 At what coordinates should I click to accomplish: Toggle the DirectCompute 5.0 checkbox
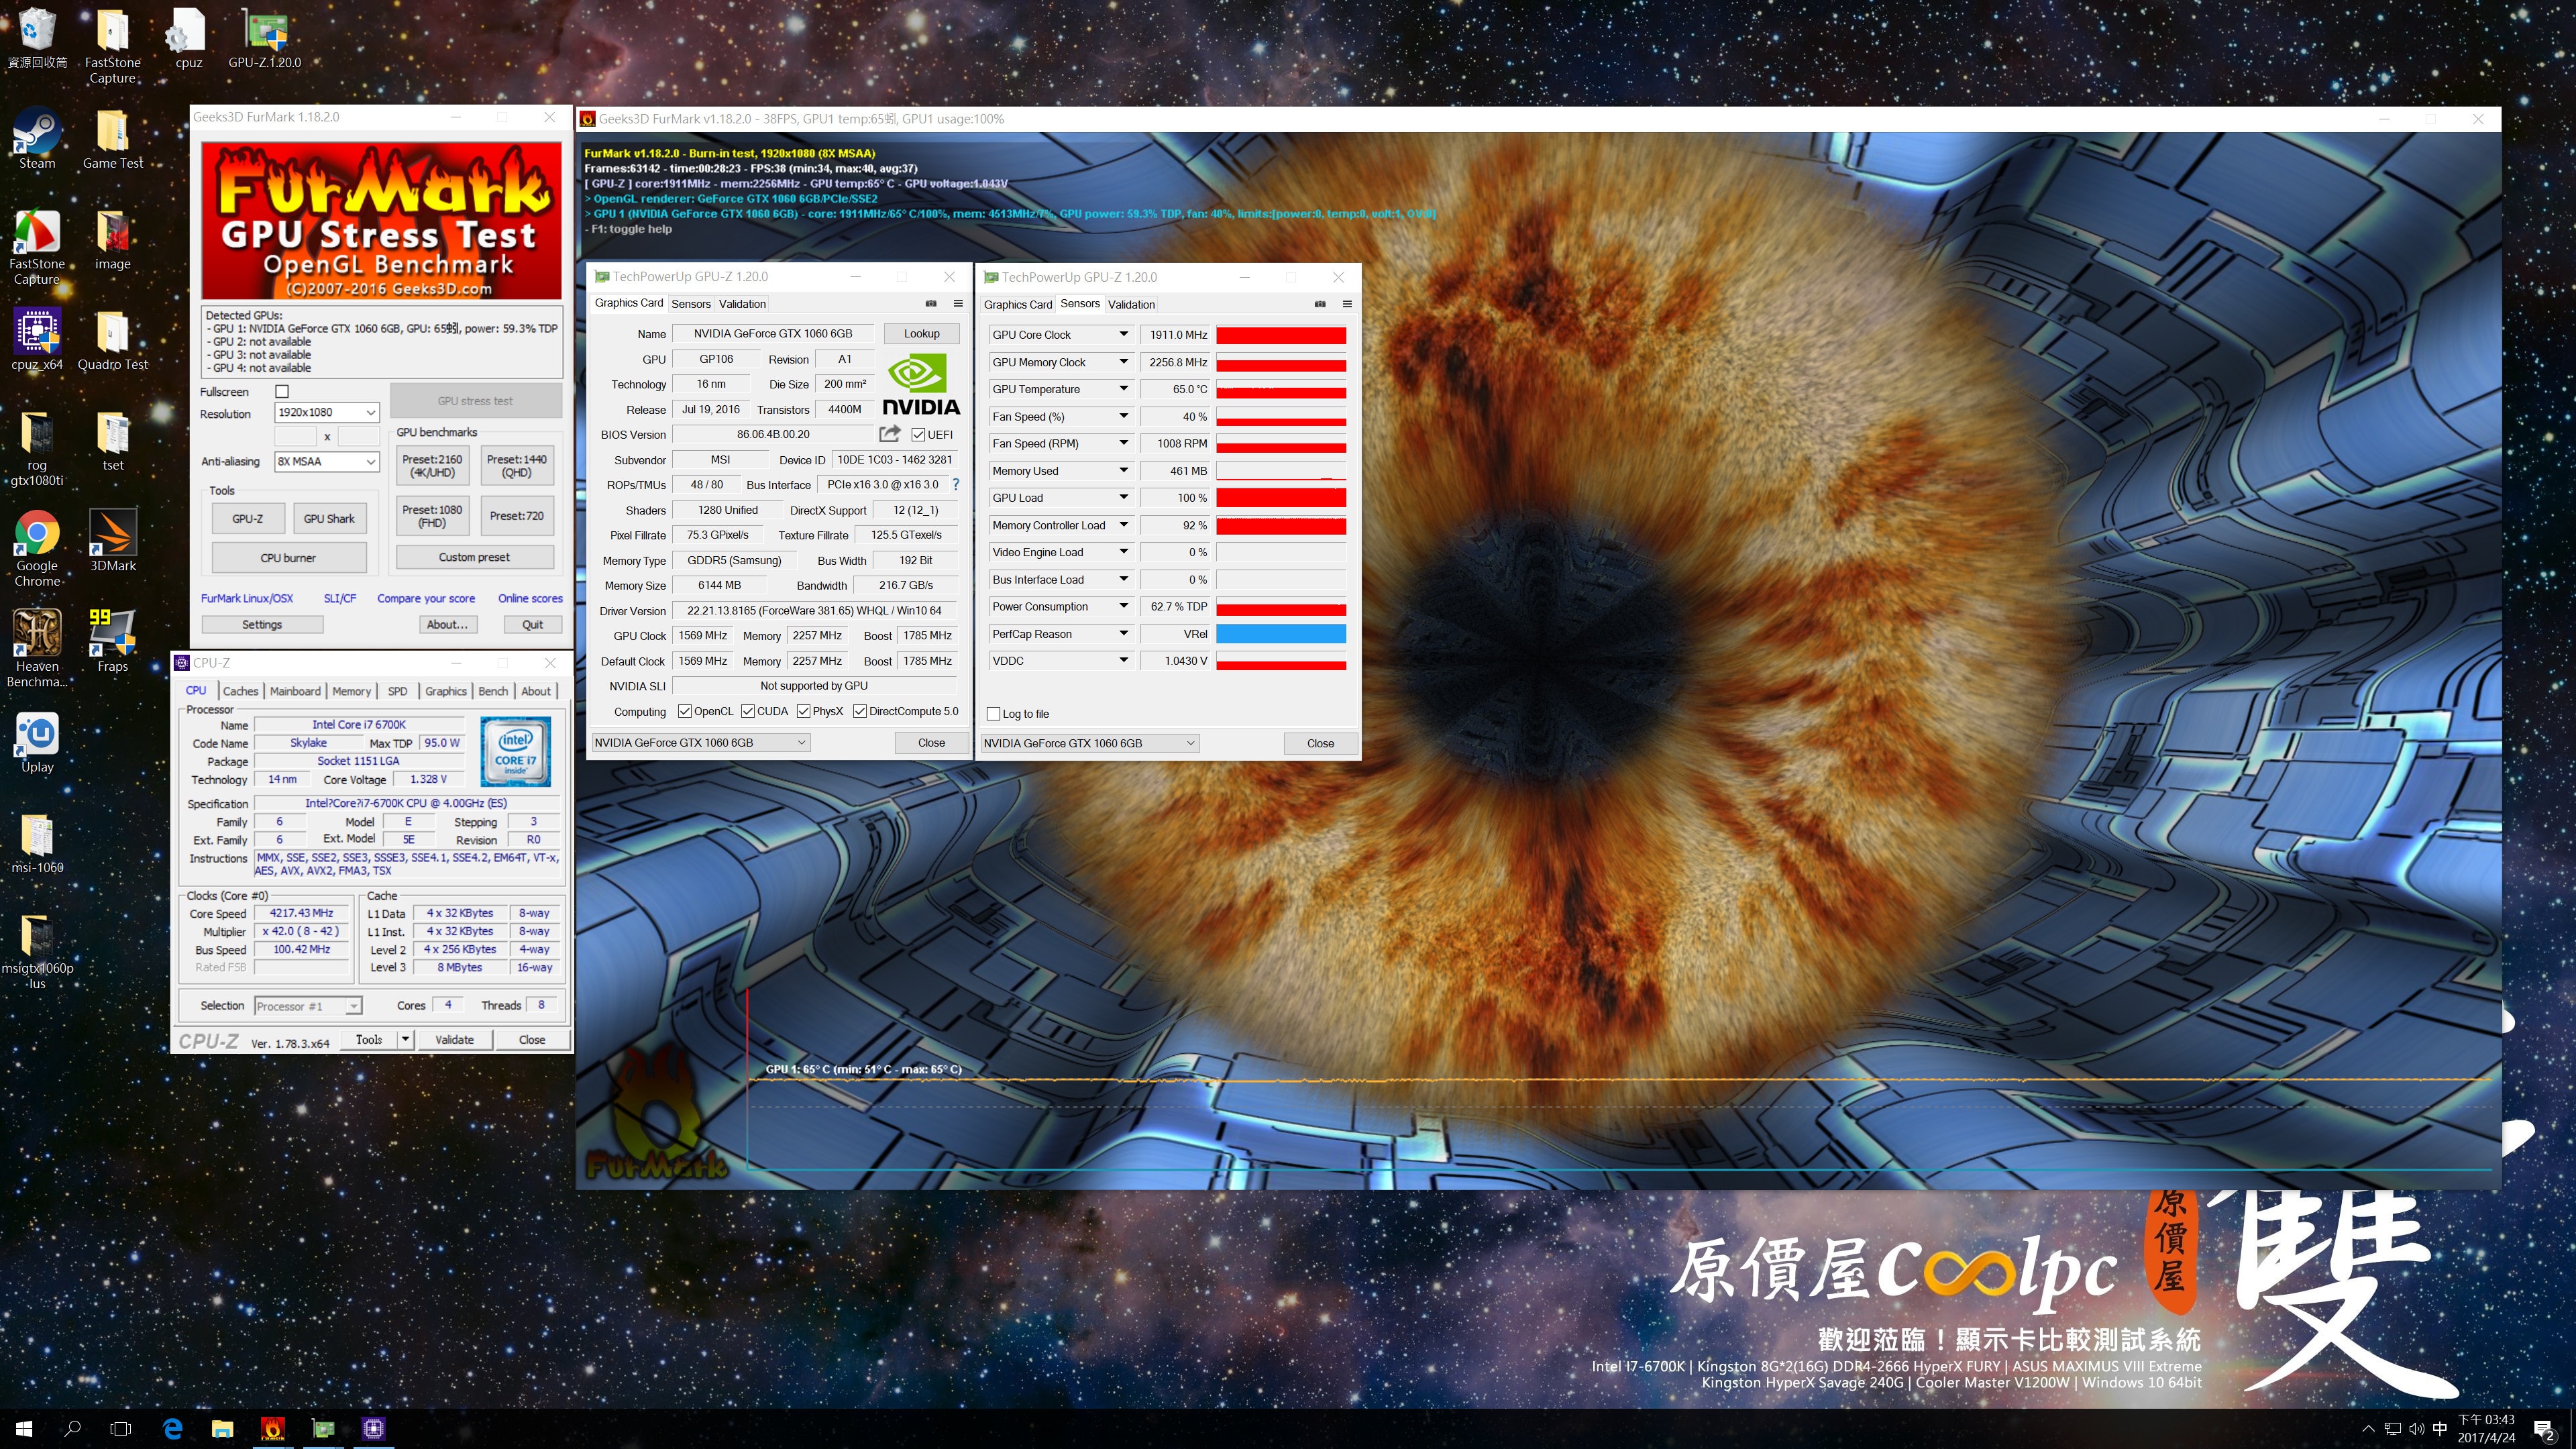(x=859, y=711)
